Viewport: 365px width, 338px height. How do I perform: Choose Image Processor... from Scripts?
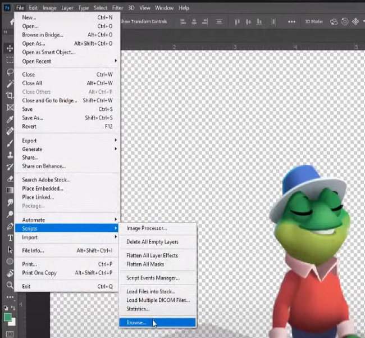[x=147, y=228]
